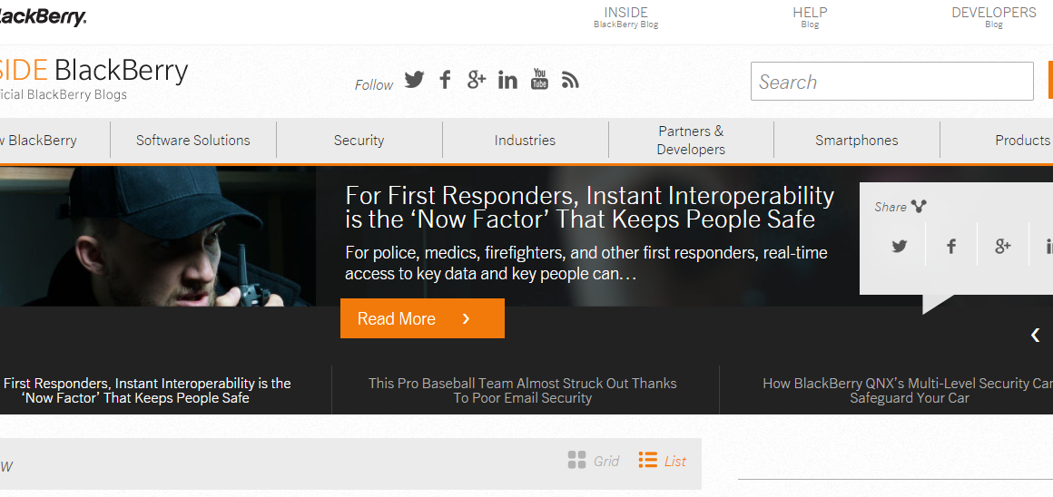Open First Responders headline article

(x=590, y=208)
